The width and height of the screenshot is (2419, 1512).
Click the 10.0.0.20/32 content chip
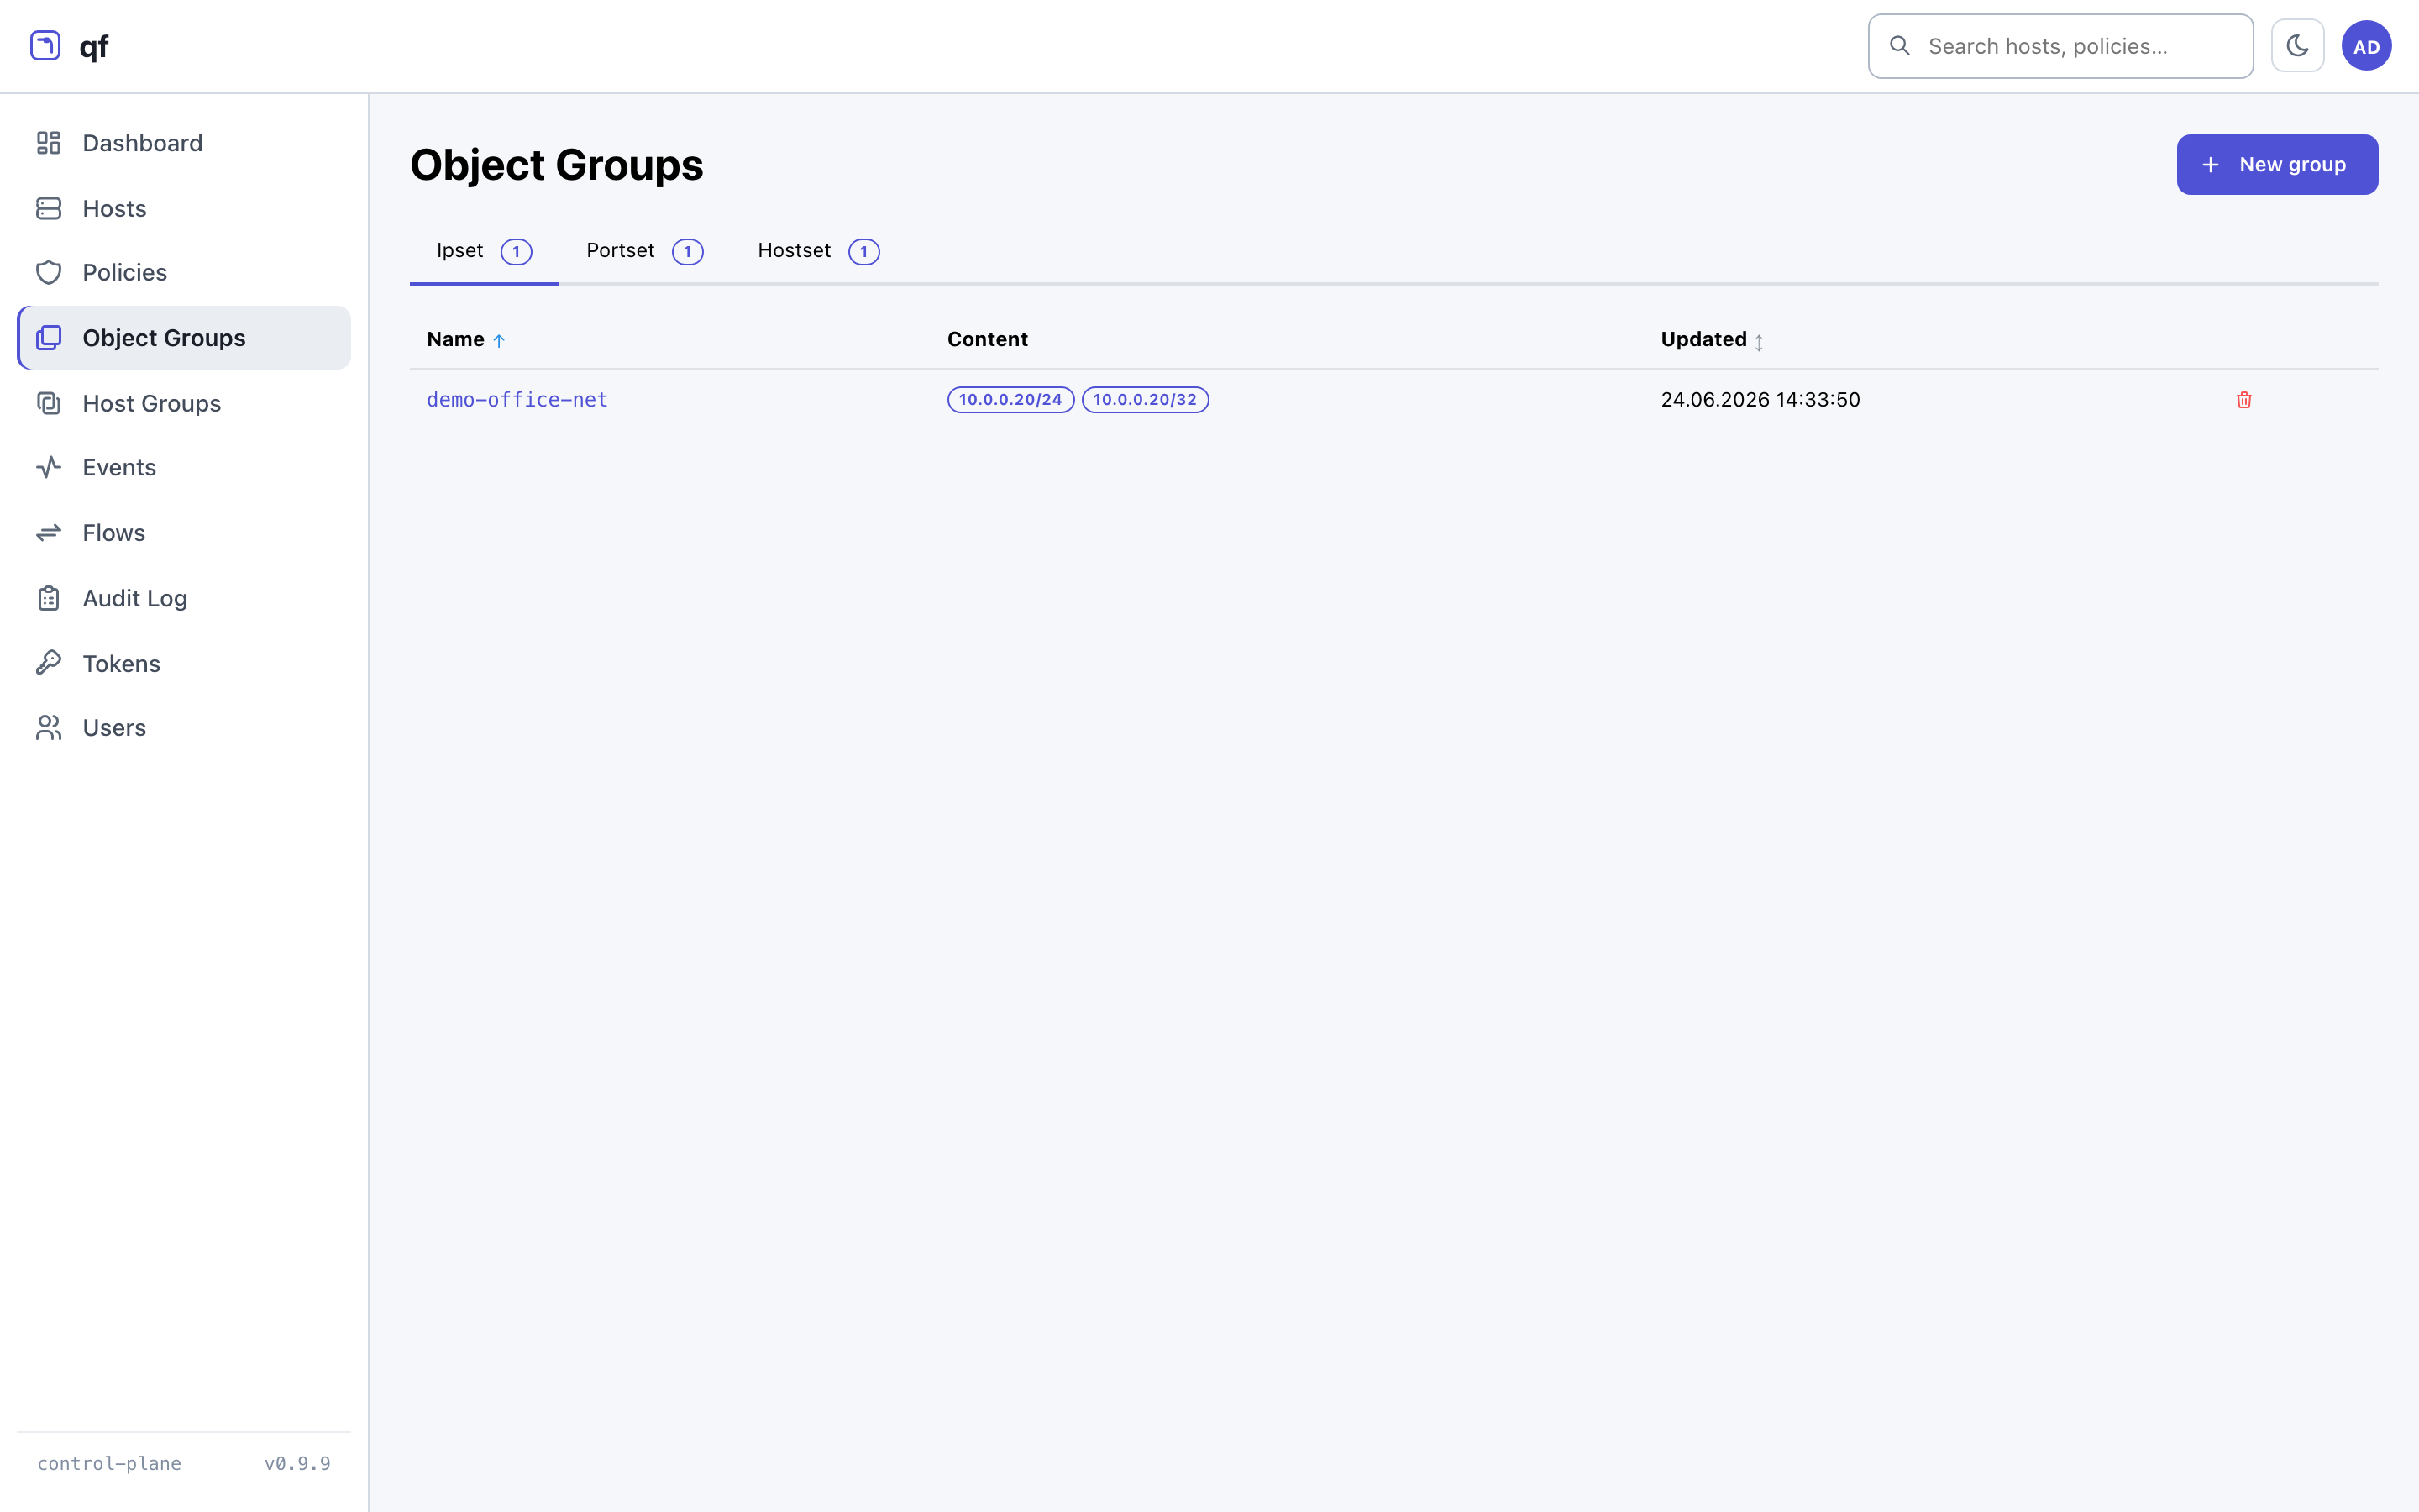pos(1145,400)
